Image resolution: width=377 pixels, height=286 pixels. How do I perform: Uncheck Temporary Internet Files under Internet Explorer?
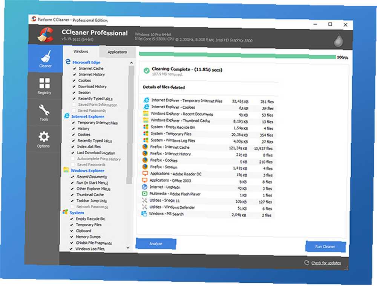point(74,123)
